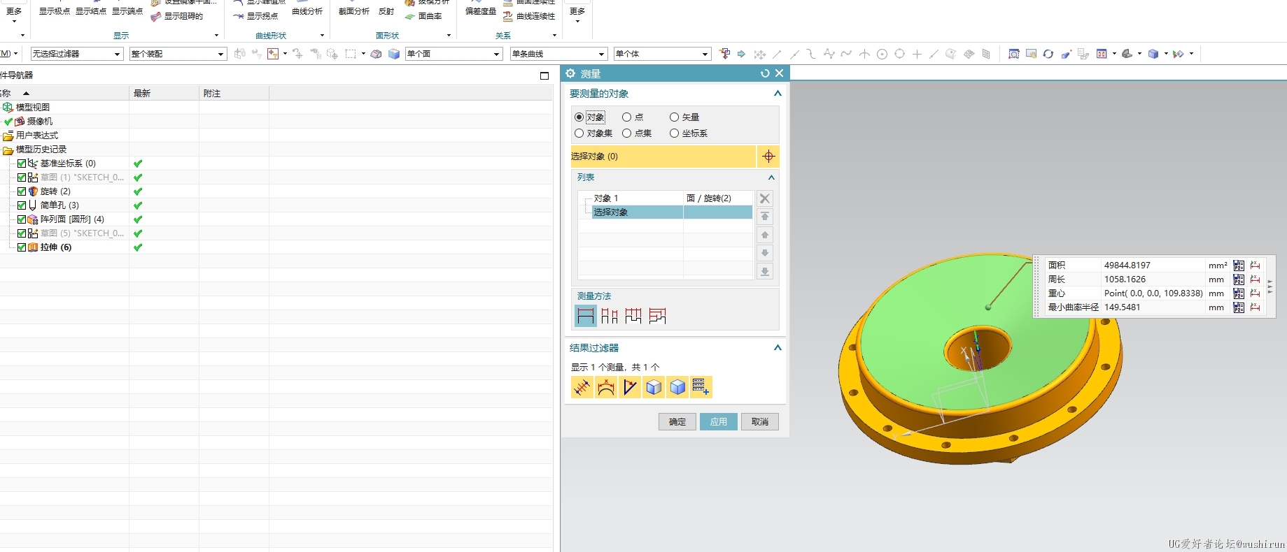The width and height of the screenshot is (1287, 552).
Task: Click the Rotate view toolbar icon
Action: [x=1048, y=54]
